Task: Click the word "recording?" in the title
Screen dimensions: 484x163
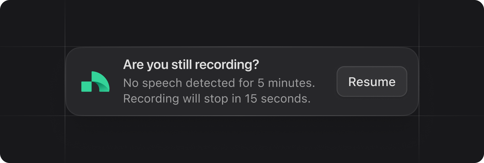Action: 227,65
